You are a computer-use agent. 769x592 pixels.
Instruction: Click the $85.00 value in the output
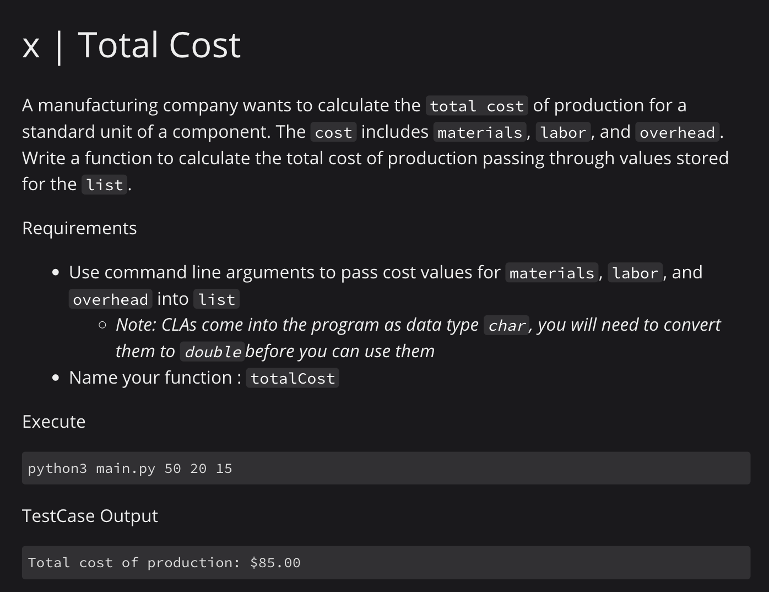[275, 562]
